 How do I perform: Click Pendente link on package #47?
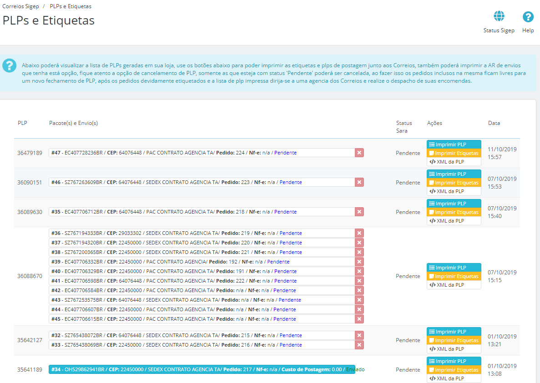(285, 153)
